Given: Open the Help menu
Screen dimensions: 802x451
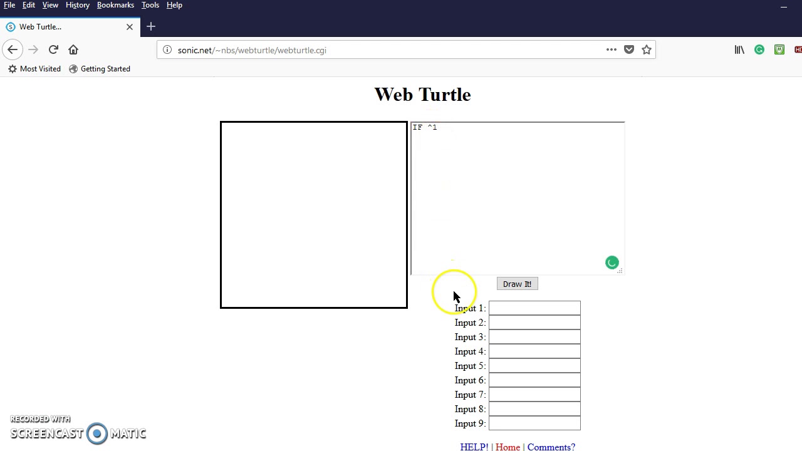Looking at the screenshot, I should (x=174, y=5).
